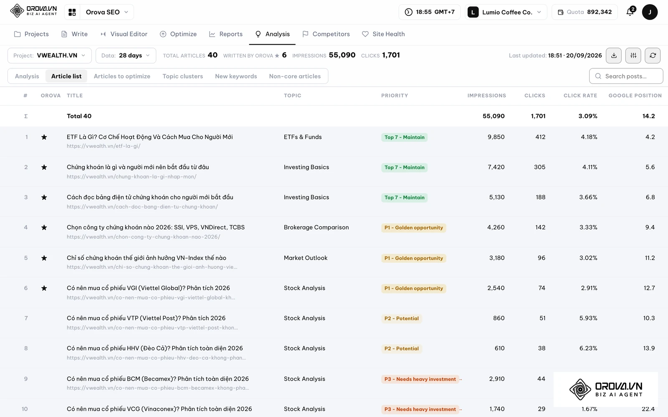The height and width of the screenshot is (417, 668).
Task: Click the Market Outlook topic cell
Action: 306,258
